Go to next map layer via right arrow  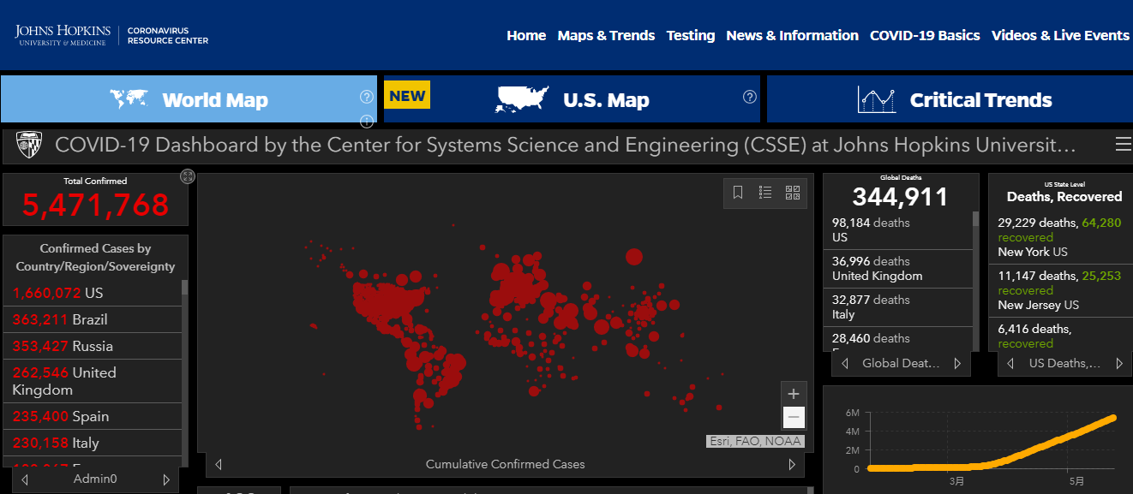792,464
